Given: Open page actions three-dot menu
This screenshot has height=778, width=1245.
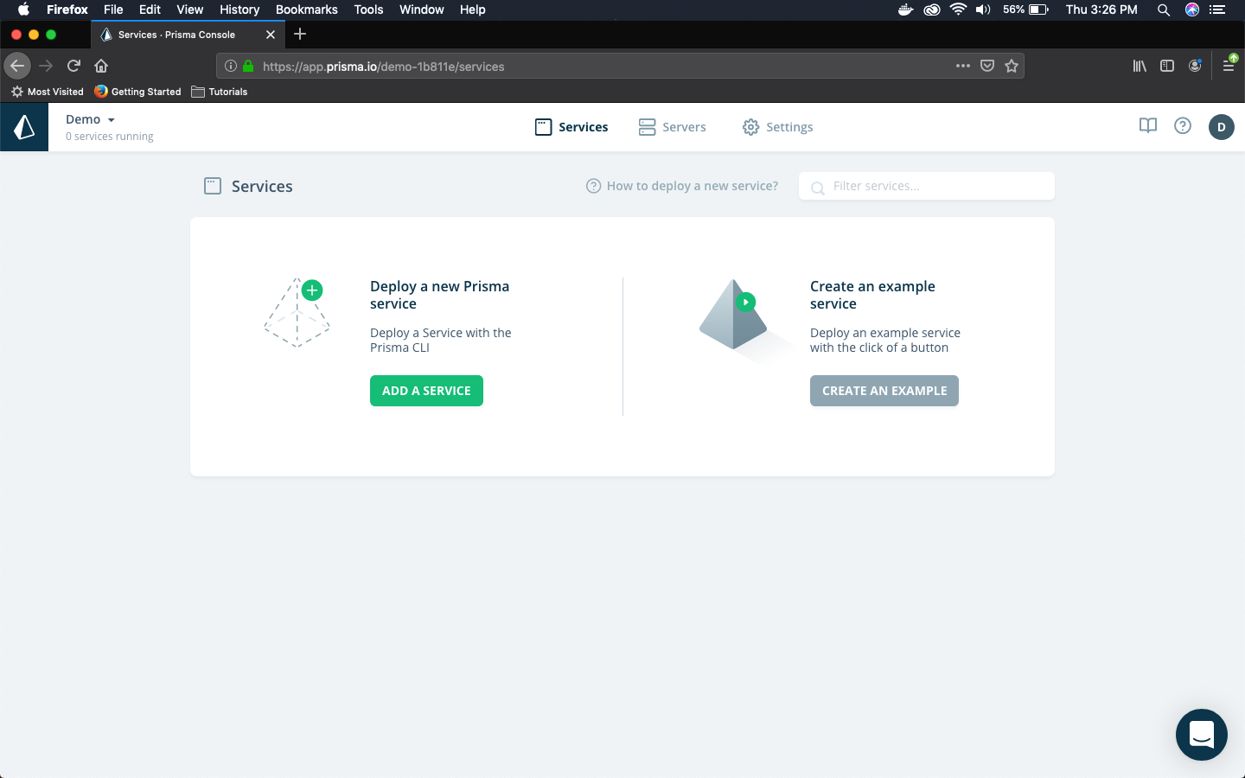Looking at the screenshot, I should pos(963,66).
